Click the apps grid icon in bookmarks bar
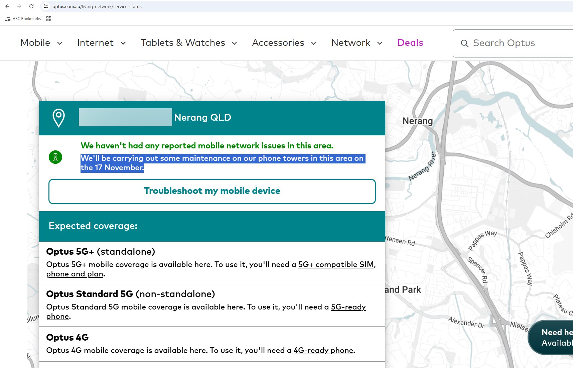The width and height of the screenshot is (573, 368). (49, 19)
